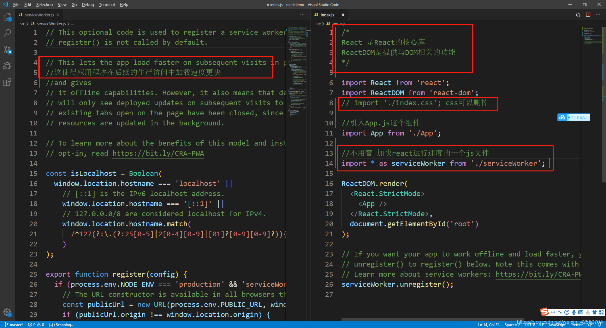Close the serviceWorker.js tab

[x=58, y=15]
